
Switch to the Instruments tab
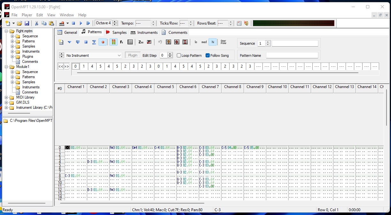pyautogui.click(x=144, y=32)
